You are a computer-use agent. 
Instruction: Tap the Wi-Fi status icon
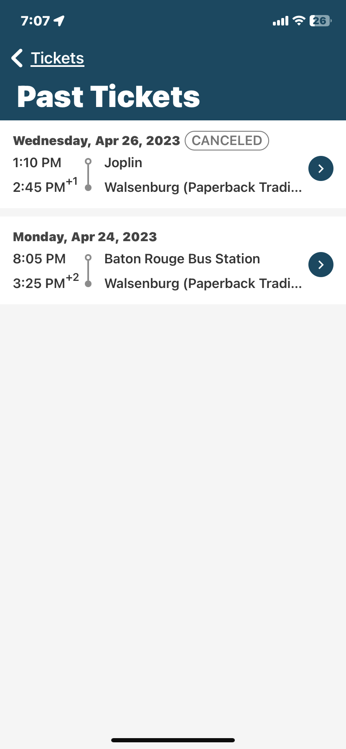tap(299, 20)
